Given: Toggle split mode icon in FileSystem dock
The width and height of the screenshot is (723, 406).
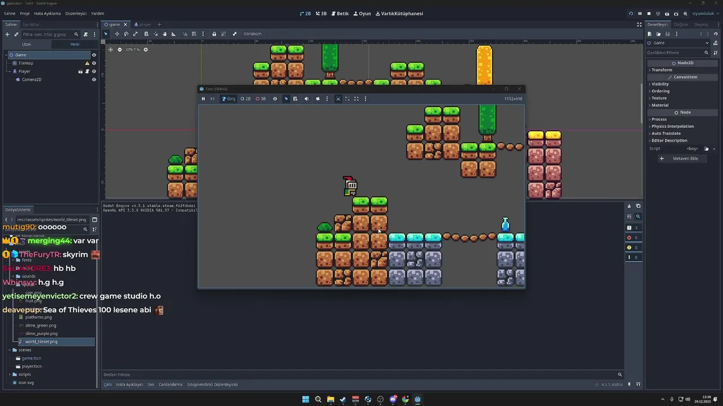Looking at the screenshot, I should (x=94, y=219).
